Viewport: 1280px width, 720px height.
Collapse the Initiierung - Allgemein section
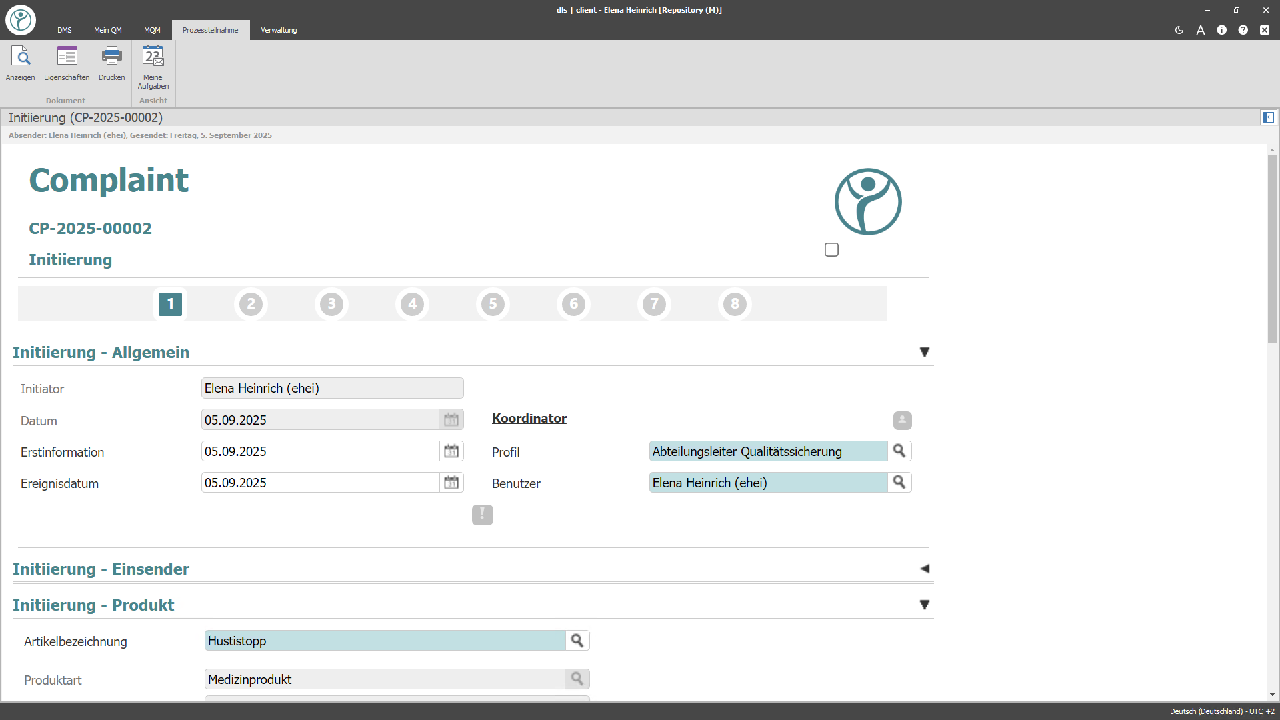click(x=924, y=352)
